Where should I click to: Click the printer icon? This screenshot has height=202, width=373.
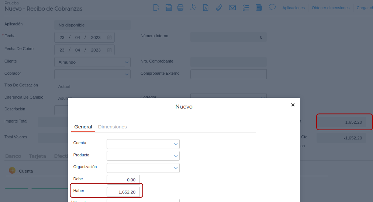coord(180,7)
